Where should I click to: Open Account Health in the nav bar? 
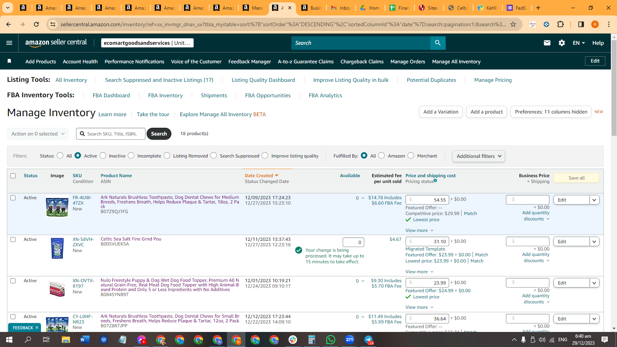[x=80, y=61]
